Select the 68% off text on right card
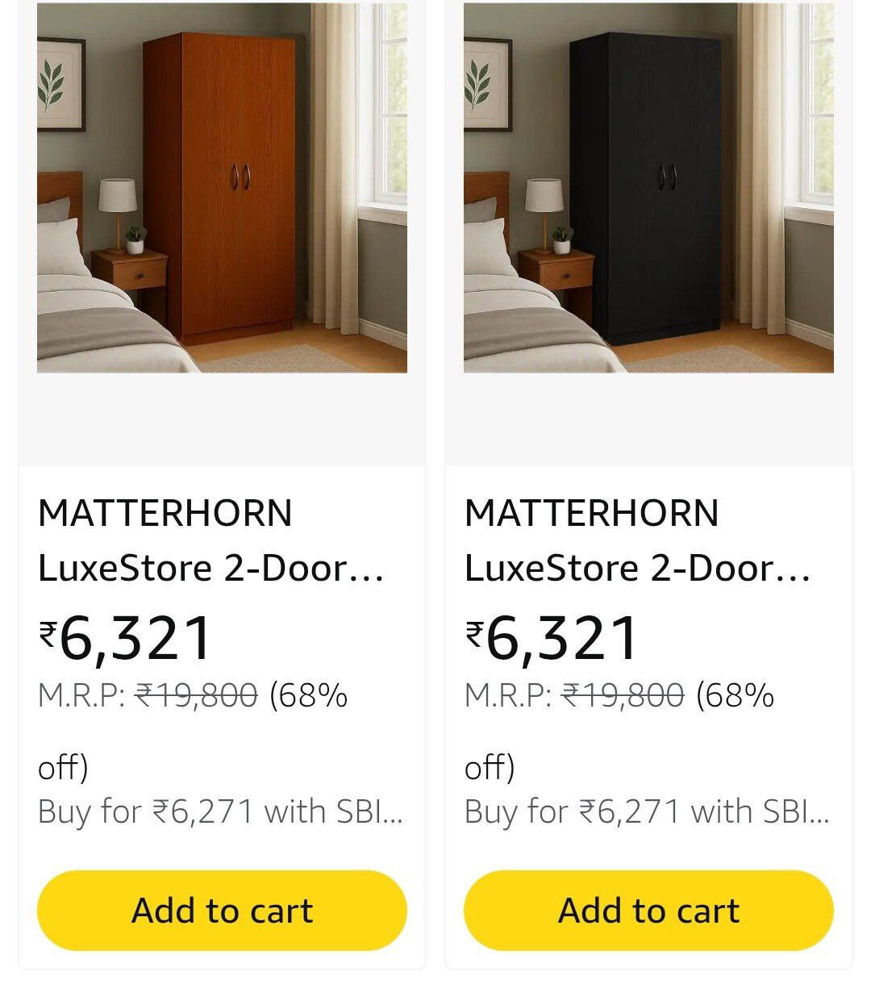This screenshot has height=984, width=871. 619,731
